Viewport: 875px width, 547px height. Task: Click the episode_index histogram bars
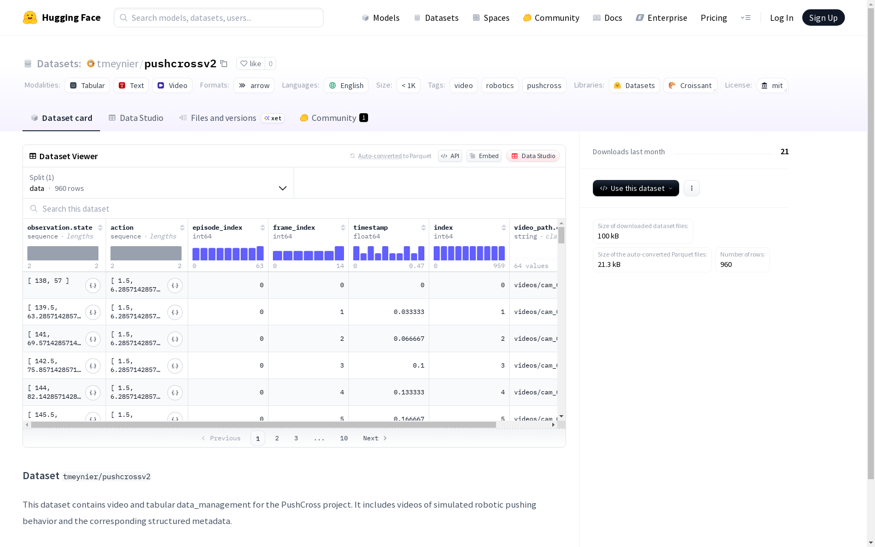[228, 253]
